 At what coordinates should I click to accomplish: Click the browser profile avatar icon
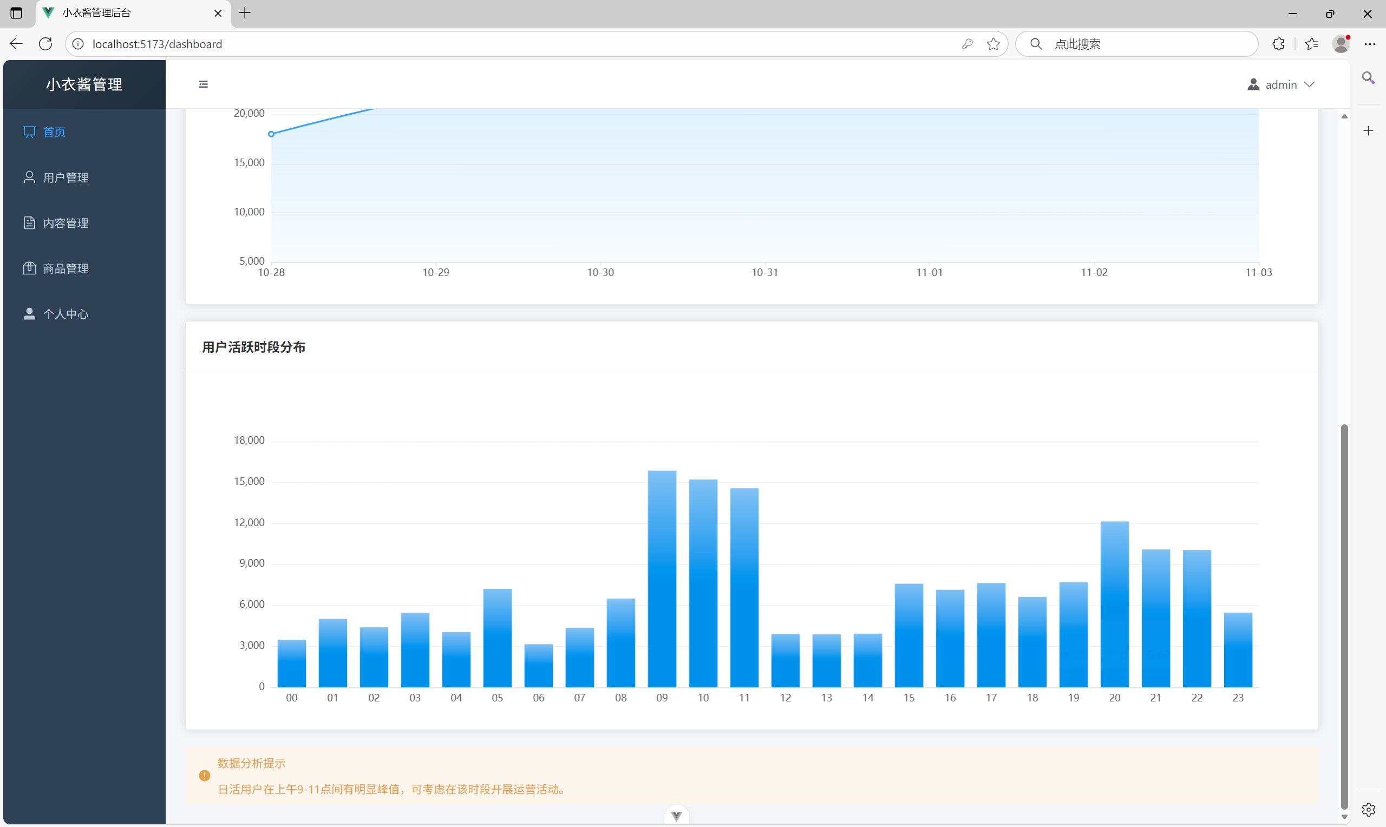click(1341, 43)
